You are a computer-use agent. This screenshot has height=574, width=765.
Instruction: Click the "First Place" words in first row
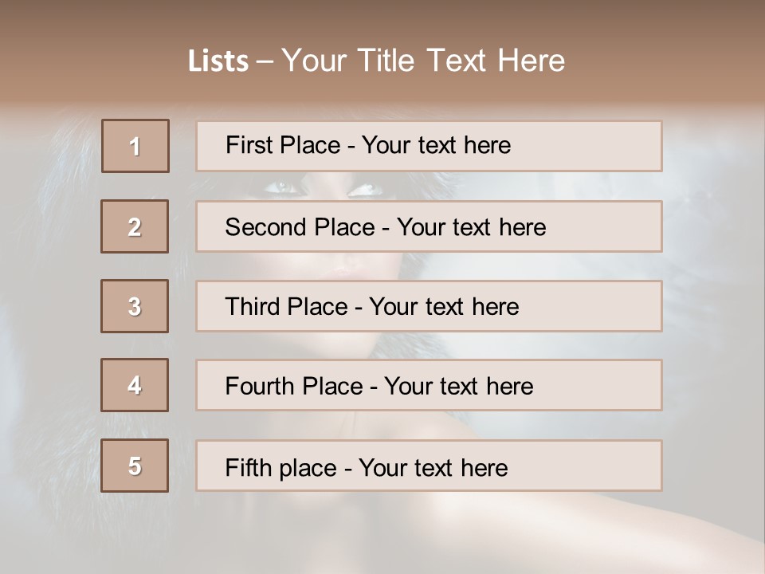coord(284,145)
